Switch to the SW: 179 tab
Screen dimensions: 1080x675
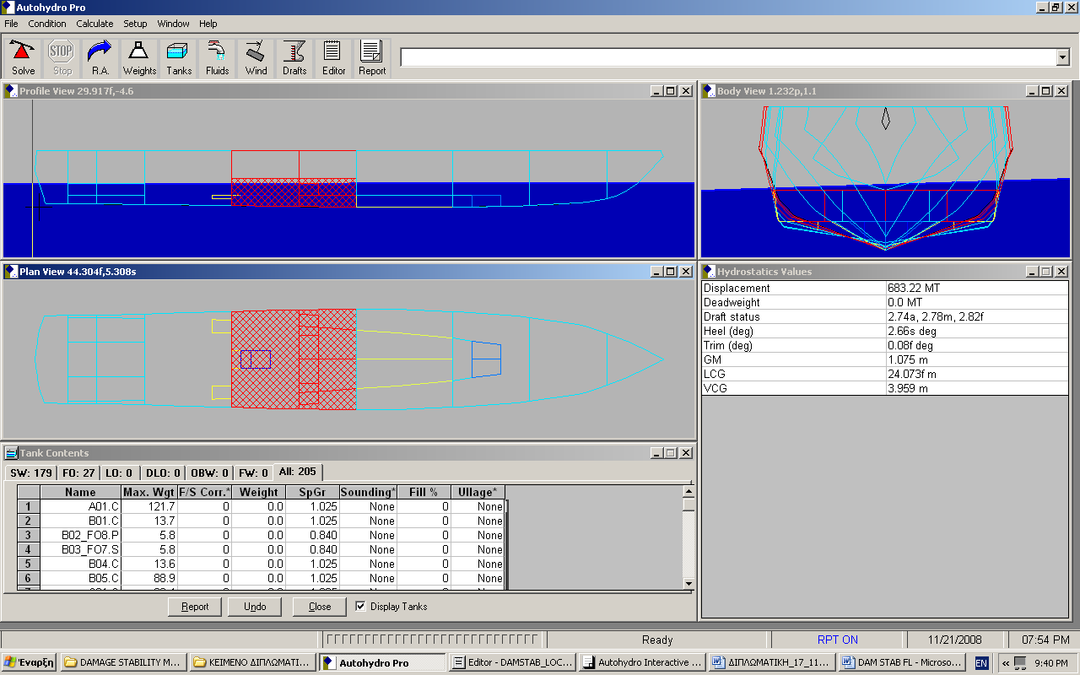pyautogui.click(x=30, y=473)
